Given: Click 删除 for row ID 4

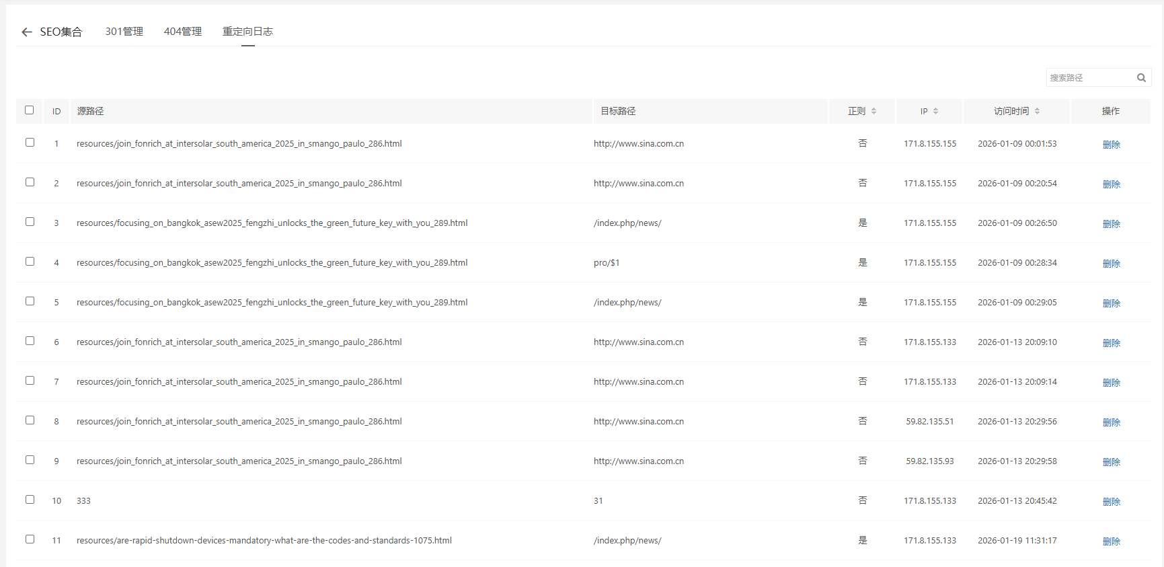Looking at the screenshot, I should tap(1111, 264).
